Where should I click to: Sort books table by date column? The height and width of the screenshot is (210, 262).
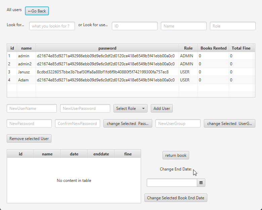74,154
